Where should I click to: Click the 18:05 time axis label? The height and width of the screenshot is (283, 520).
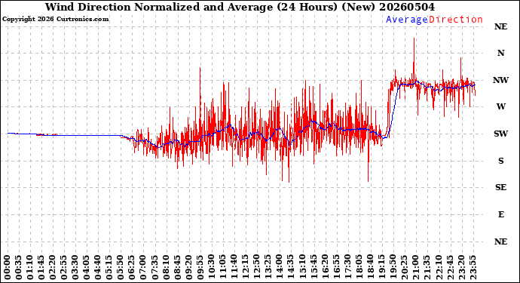point(359,268)
